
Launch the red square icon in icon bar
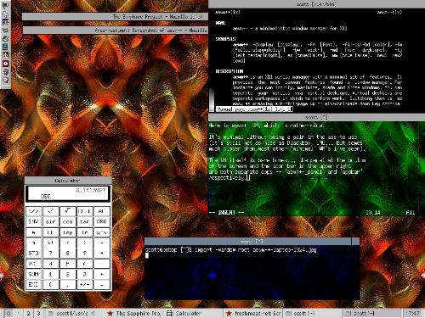(5, 63)
